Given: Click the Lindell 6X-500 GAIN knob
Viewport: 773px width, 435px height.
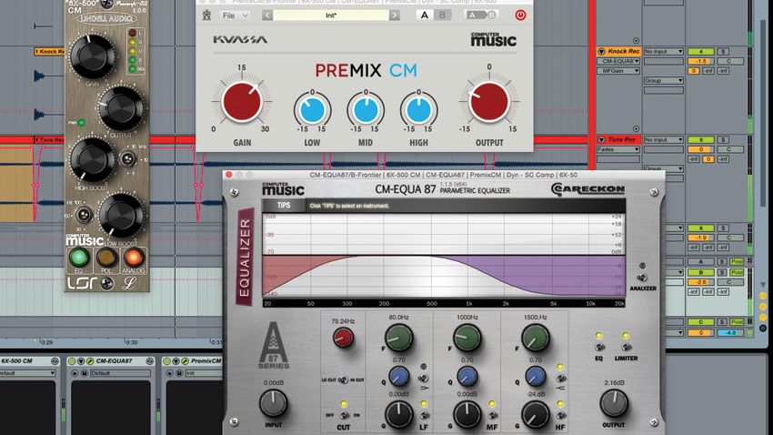Looking at the screenshot, I should [92, 56].
